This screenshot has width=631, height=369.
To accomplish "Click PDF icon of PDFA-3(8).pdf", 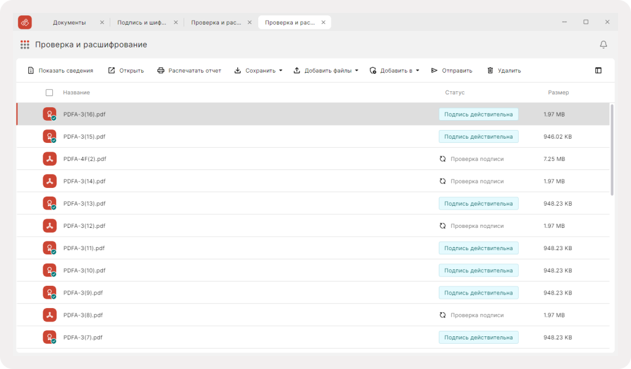I will click(49, 315).
